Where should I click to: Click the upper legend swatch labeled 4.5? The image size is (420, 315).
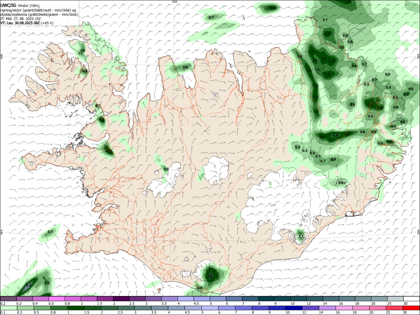click(x=202, y=299)
